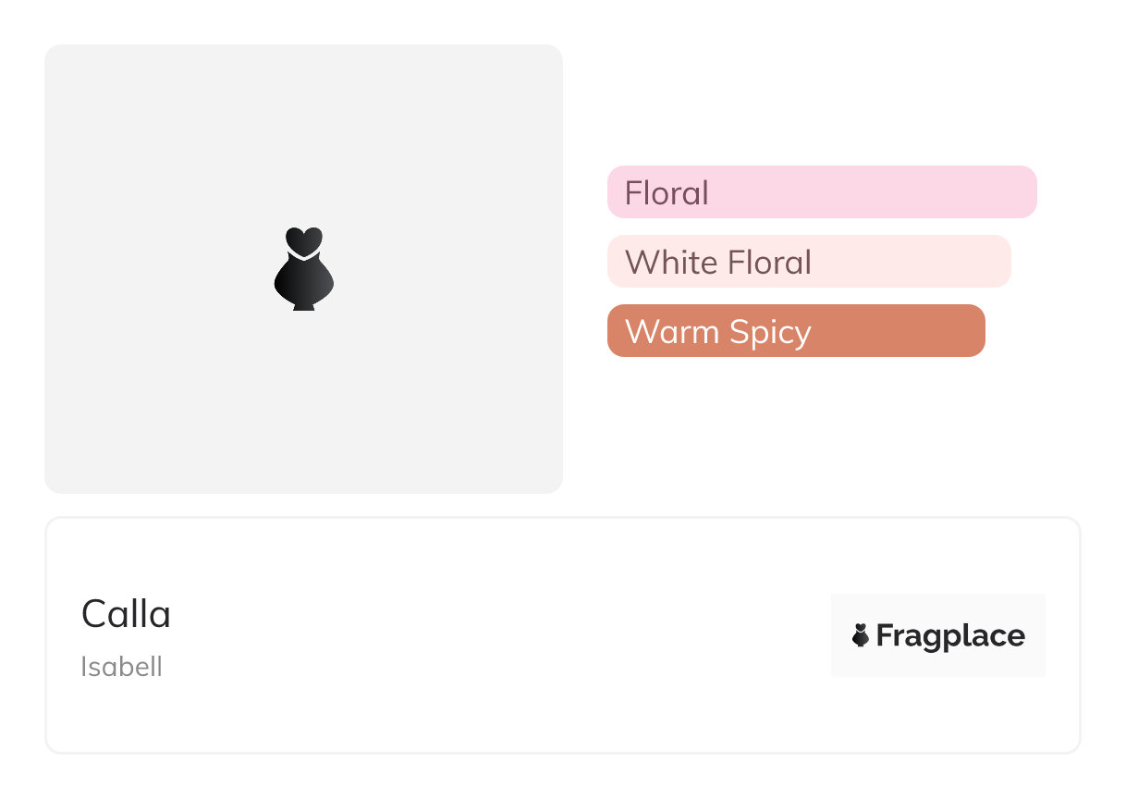Select the Floral accord tag
This screenshot has height=799, width=1126.
[667, 193]
